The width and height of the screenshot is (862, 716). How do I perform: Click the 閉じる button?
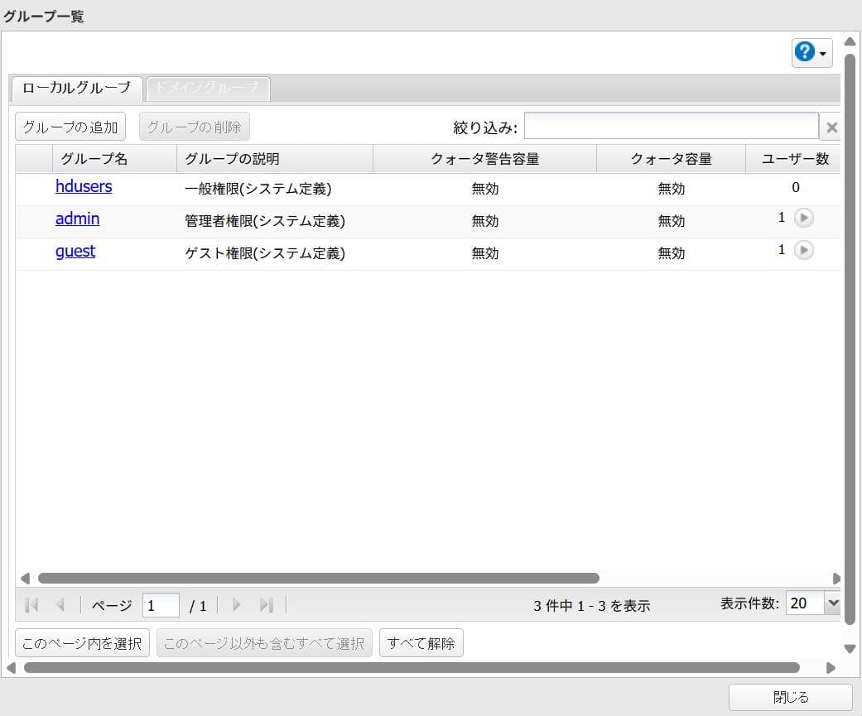tap(791, 698)
